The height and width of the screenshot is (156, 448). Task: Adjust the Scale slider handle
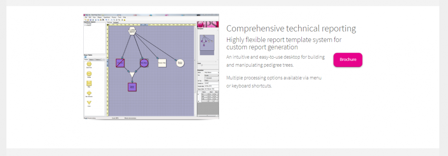[202, 65]
